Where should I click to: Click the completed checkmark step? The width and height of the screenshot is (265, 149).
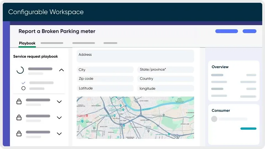coord(23,83)
